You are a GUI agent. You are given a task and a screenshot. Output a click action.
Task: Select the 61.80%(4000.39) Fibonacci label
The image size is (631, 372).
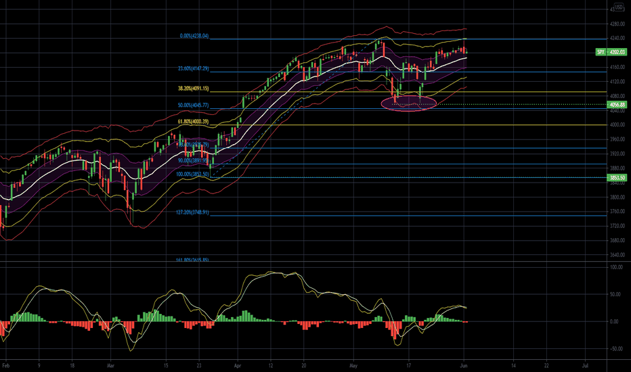click(194, 122)
